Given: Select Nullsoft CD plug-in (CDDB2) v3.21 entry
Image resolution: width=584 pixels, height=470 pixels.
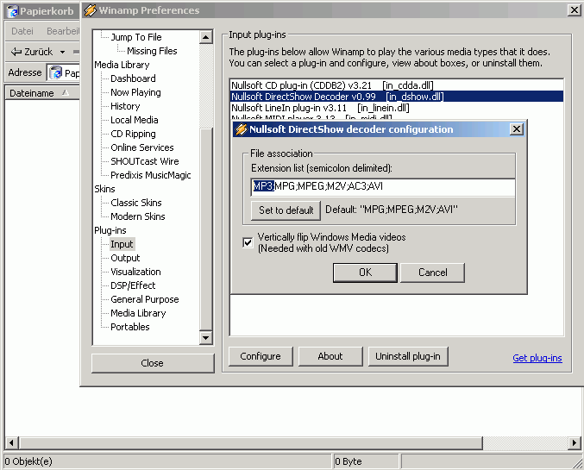Looking at the screenshot, I should click(396, 85).
